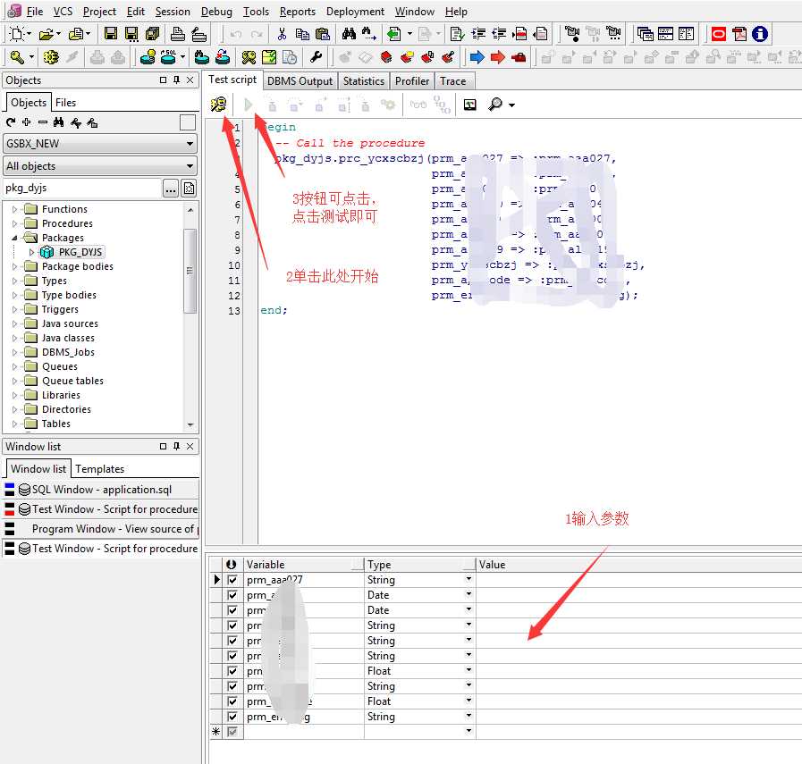
Task: Click the Save icon in main toolbar
Action: (111, 34)
